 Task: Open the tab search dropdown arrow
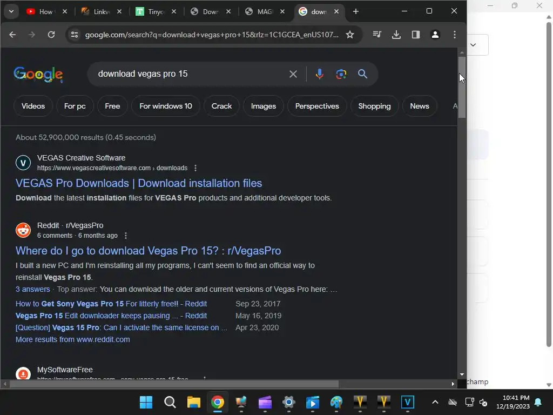(x=11, y=11)
